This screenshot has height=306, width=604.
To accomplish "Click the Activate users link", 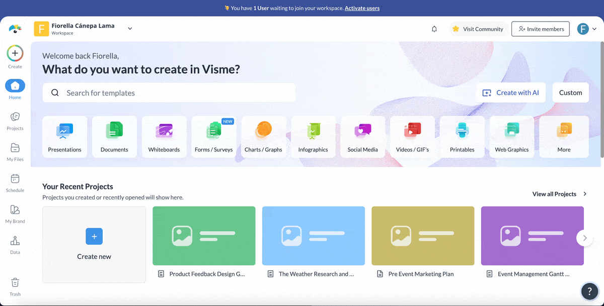I will pos(362,8).
